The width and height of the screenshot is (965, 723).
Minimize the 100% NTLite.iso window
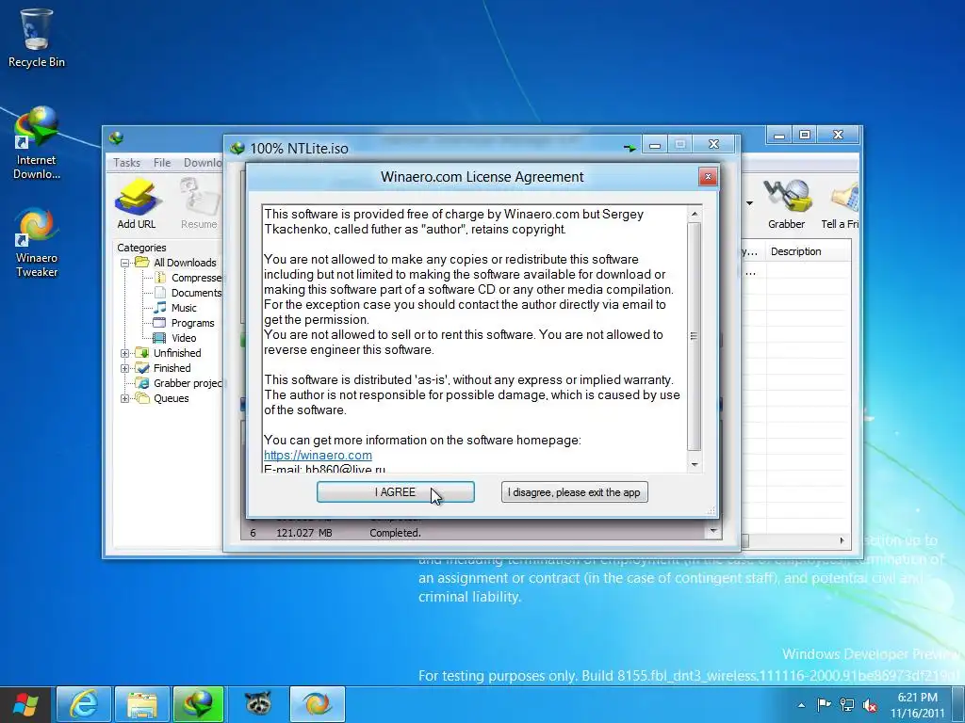(655, 145)
